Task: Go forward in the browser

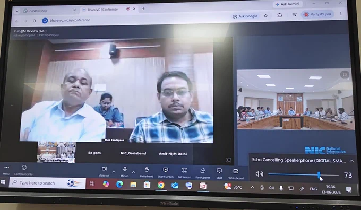Action: [x=25, y=21]
